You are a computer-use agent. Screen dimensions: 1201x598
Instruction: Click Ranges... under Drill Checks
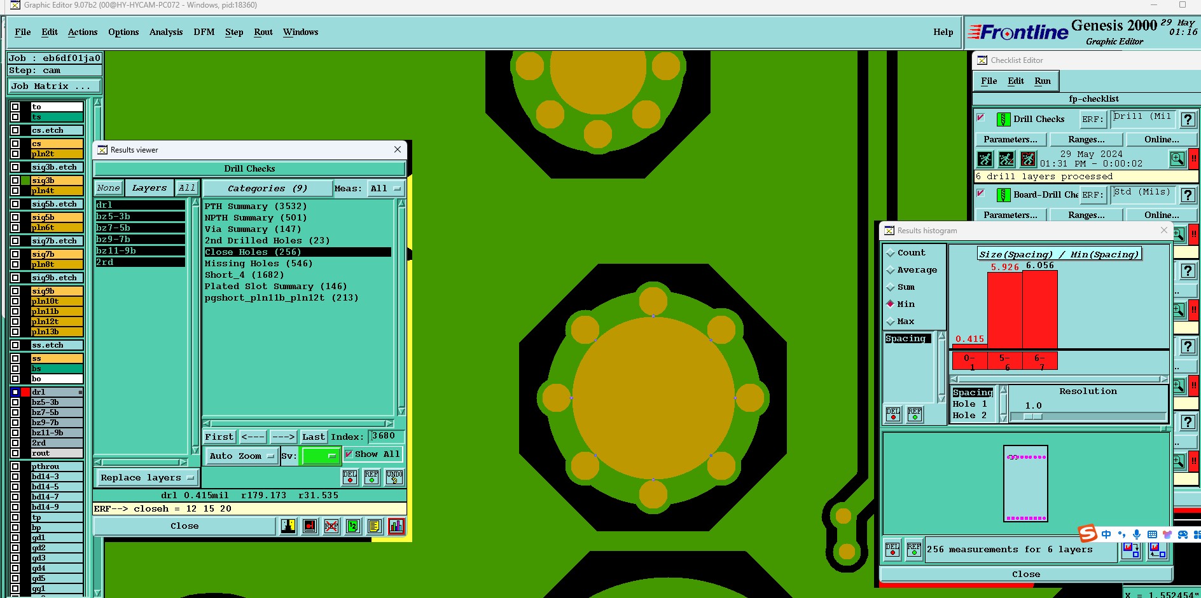coord(1086,140)
